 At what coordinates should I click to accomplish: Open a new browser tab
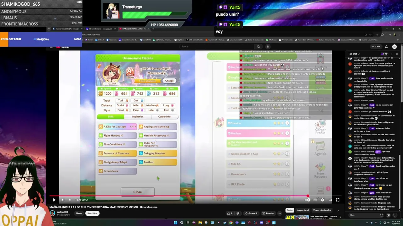(x=153, y=29)
